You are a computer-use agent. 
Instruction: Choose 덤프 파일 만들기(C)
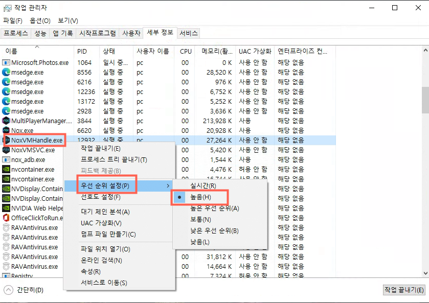click(x=108, y=235)
